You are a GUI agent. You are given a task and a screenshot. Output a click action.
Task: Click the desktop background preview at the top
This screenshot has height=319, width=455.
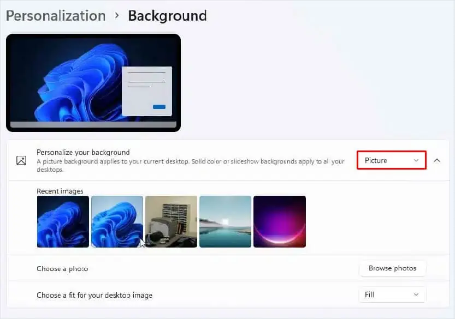click(93, 82)
